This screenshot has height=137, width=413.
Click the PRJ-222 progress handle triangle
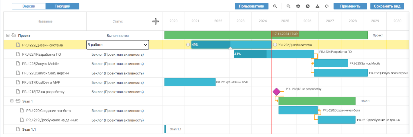click(230, 49)
